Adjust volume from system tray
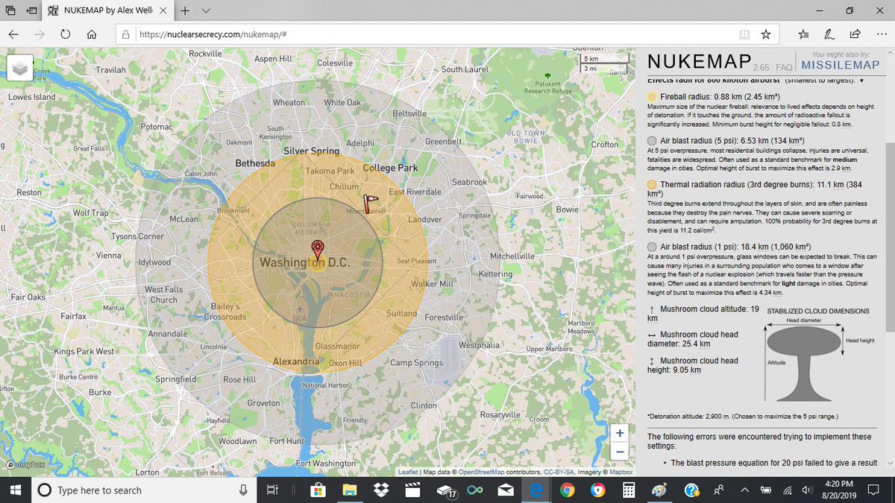The width and height of the screenshot is (895, 503). (807, 490)
